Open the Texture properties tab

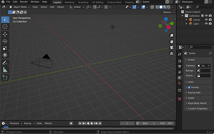point(180,99)
